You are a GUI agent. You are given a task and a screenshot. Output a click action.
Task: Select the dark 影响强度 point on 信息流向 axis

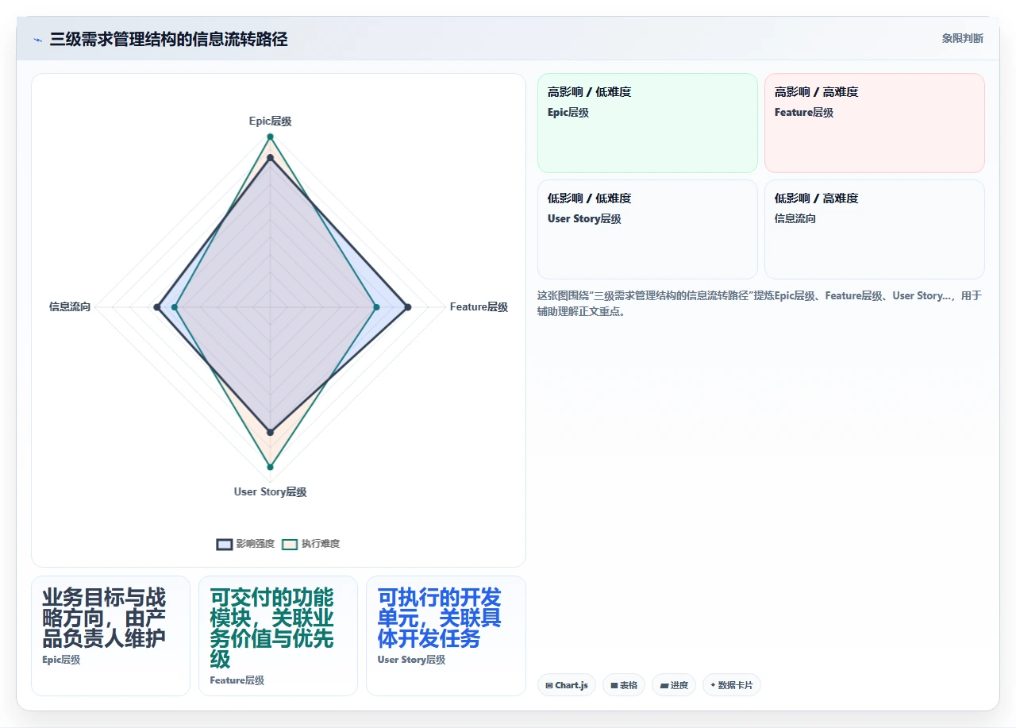click(157, 306)
